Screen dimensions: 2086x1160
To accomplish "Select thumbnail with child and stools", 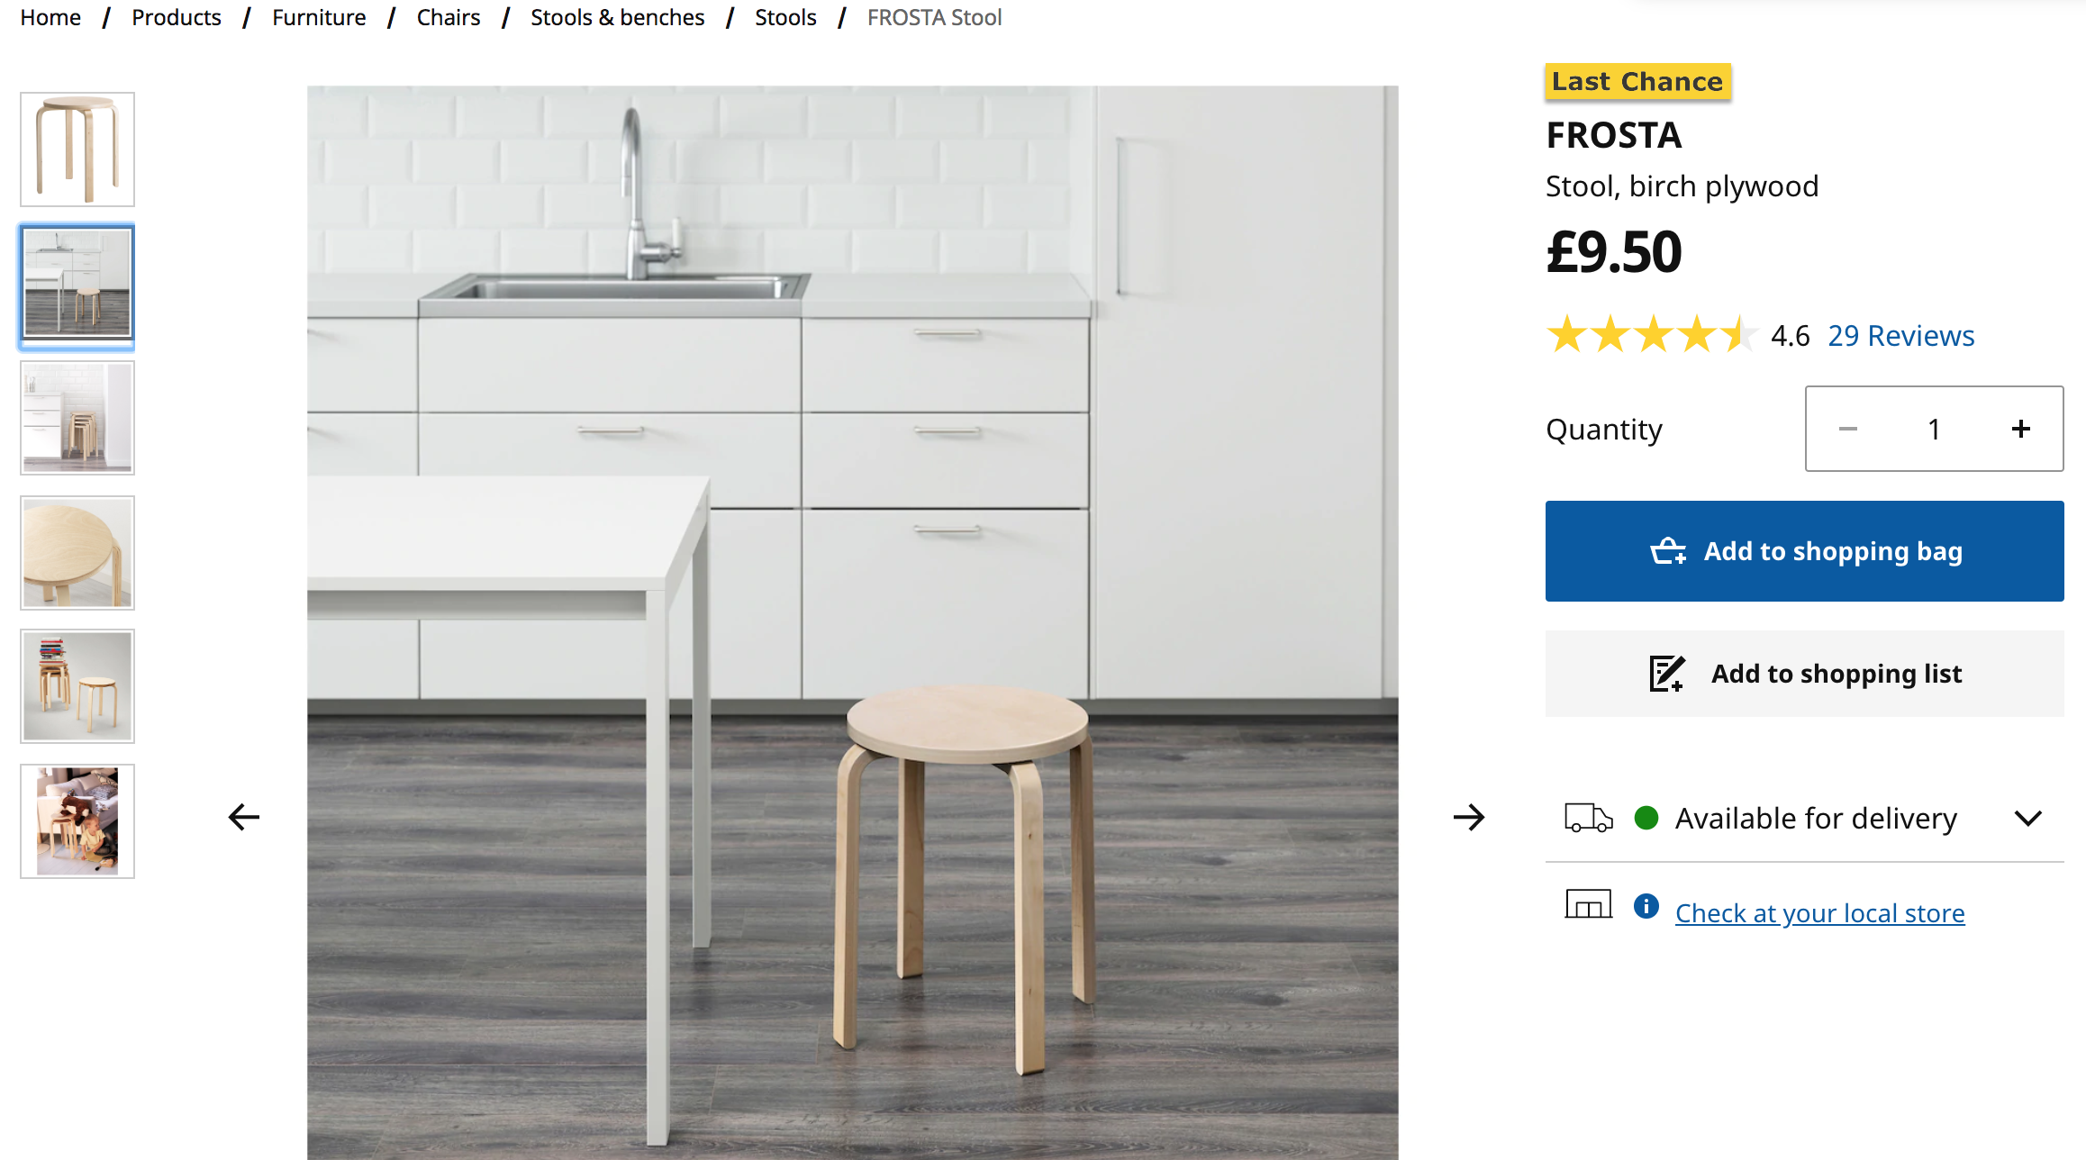I will [x=77, y=821].
